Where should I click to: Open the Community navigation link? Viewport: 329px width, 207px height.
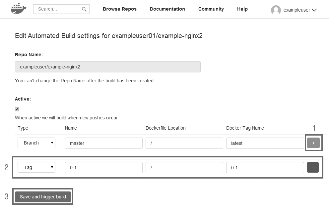(211, 9)
